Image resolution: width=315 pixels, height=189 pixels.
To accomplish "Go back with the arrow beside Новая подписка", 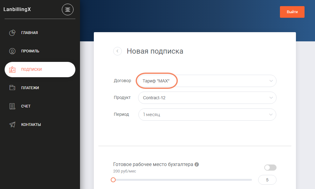I will [x=118, y=51].
